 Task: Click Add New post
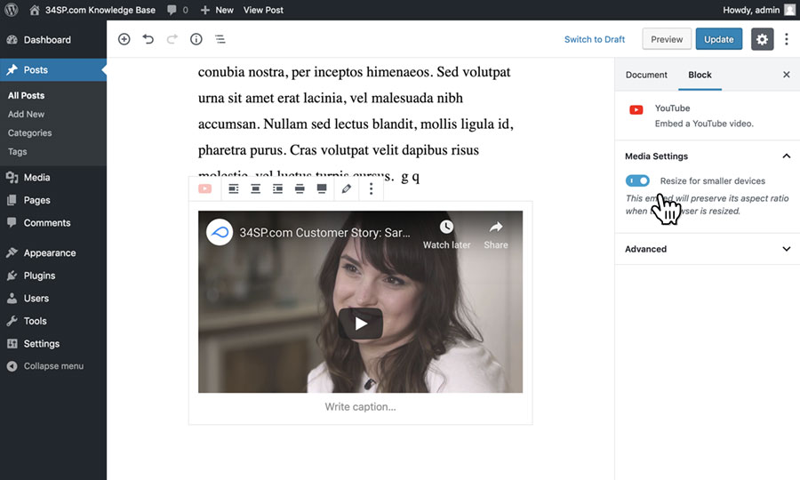(x=26, y=115)
